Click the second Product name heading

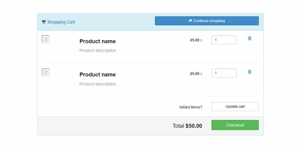pyautogui.click(x=97, y=75)
